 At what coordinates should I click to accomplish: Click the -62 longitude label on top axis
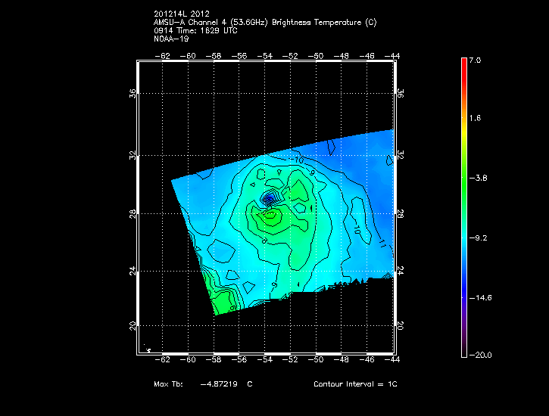pos(162,55)
